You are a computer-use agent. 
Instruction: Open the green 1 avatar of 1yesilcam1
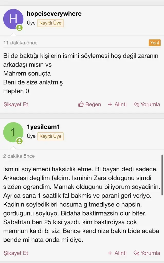[x=13, y=132]
